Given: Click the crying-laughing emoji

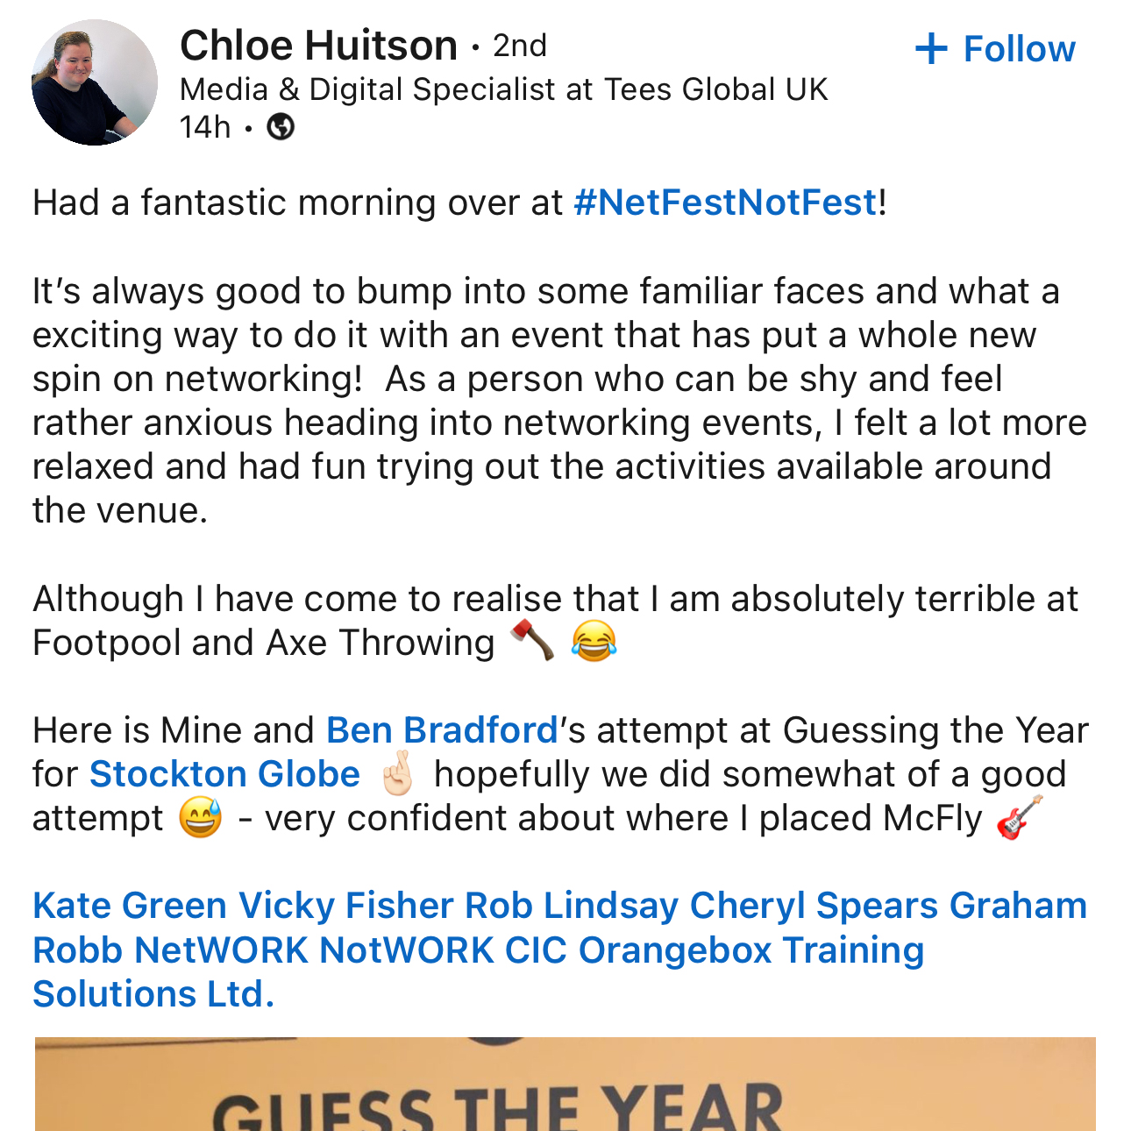Looking at the screenshot, I should tap(594, 640).
